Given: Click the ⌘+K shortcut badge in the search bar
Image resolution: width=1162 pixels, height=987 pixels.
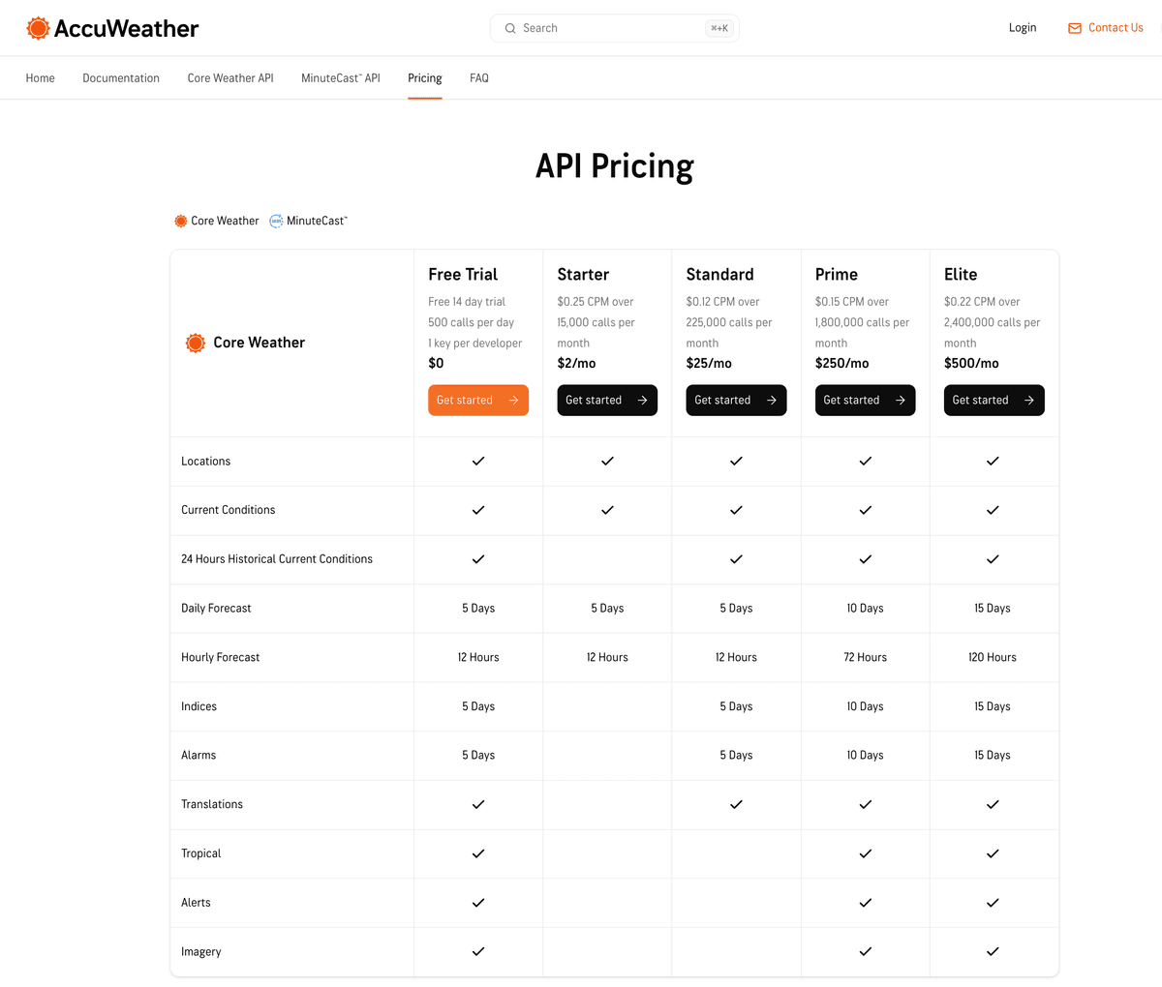Looking at the screenshot, I should 719,28.
